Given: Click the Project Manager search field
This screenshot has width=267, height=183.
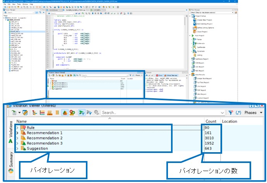Looking at the screenshot, I should (x=20, y=13).
